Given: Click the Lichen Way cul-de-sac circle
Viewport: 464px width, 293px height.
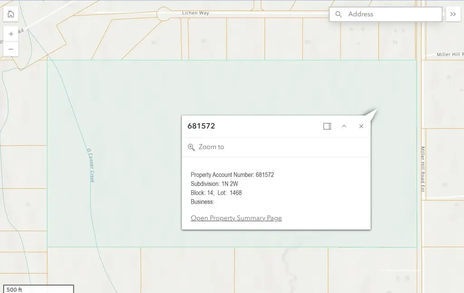Looking at the screenshot, I should pyautogui.click(x=163, y=14).
